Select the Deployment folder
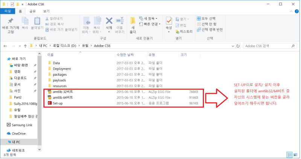The image size is (301, 159). 62,69
